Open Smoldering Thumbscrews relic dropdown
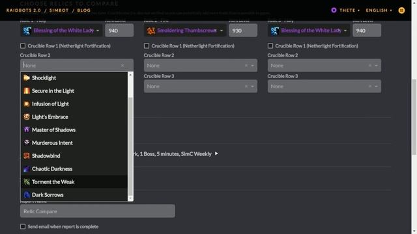This screenshot has height=234, width=417. [x=222, y=31]
